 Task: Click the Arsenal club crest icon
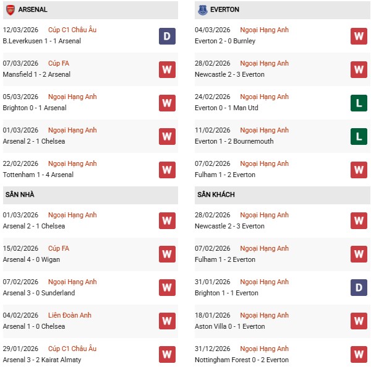[11, 10]
